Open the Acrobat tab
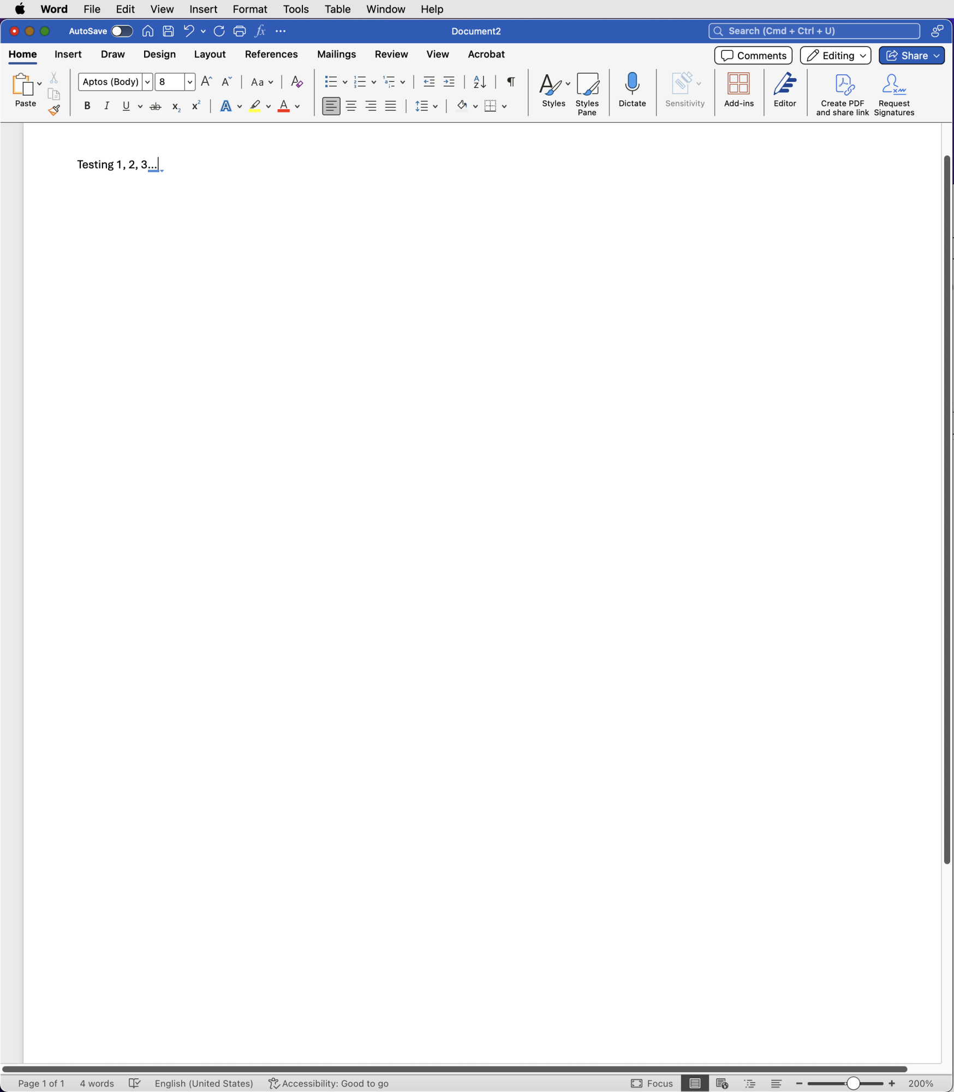This screenshot has height=1092, width=954. coord(486,54)
